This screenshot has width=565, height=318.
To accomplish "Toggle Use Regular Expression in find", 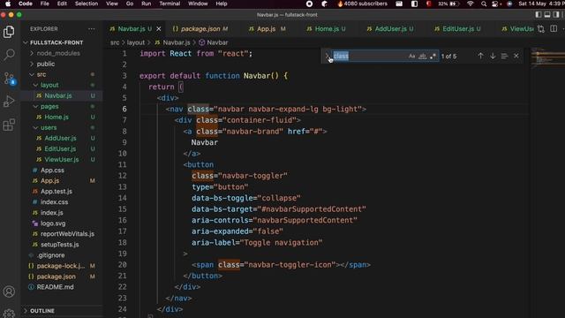I will coord(433,57).
